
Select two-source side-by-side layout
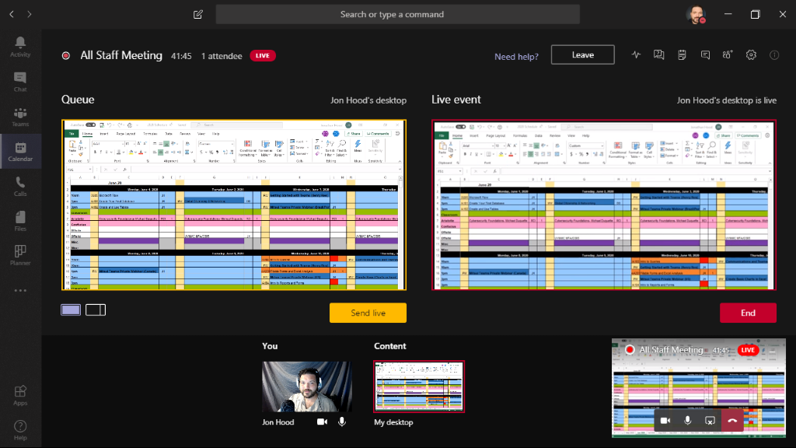[x=96, y=310]
